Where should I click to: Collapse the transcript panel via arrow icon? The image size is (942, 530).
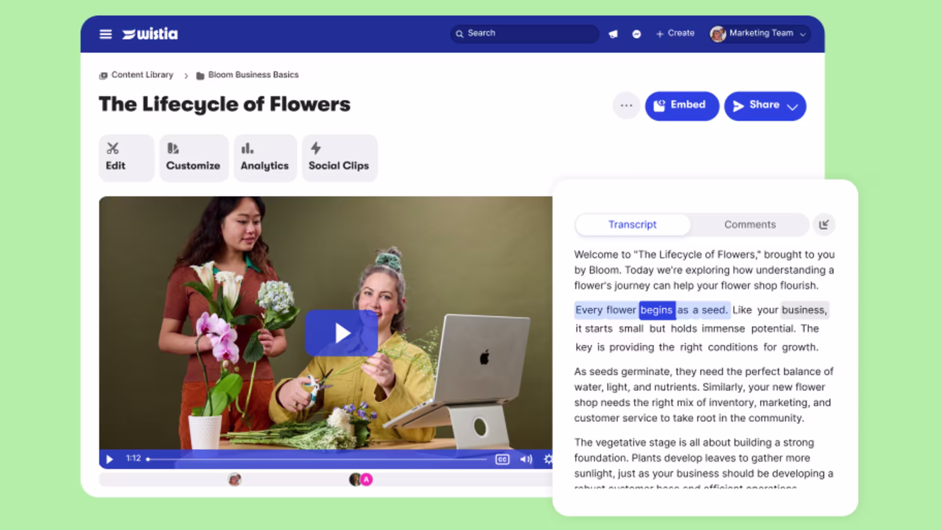coord(824,225)
